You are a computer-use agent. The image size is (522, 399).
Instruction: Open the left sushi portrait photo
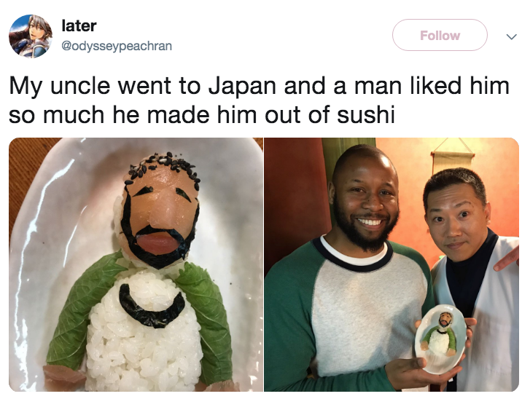(x=136, y=264)
